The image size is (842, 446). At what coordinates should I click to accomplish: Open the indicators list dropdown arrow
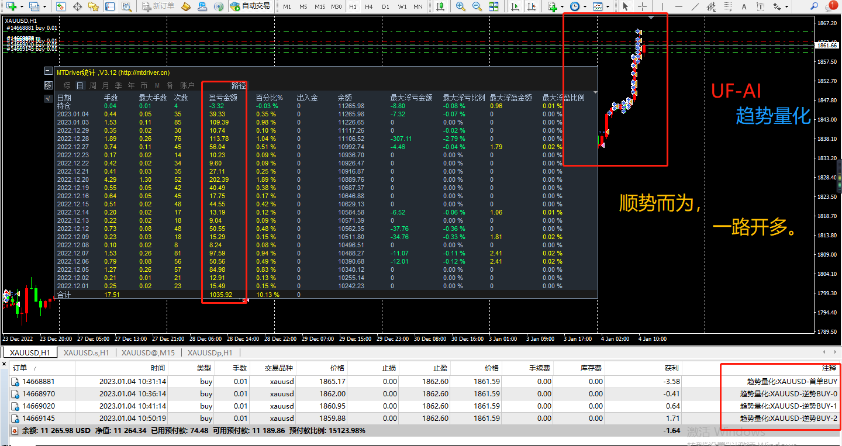click(x=562, y=6)
